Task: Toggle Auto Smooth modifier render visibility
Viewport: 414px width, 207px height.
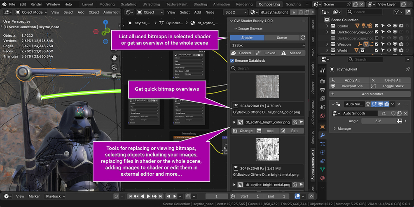Action: (386, 104)
